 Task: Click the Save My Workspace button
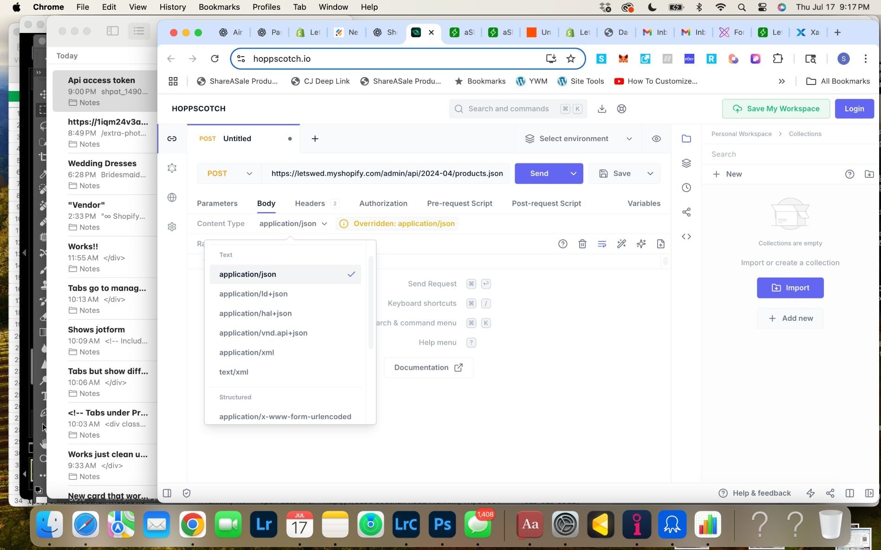[x=776, y=109]
